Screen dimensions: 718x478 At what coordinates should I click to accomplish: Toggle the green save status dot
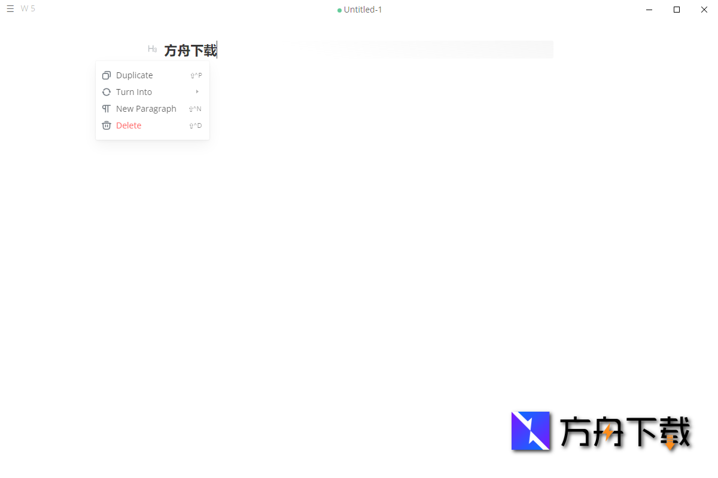339,10
